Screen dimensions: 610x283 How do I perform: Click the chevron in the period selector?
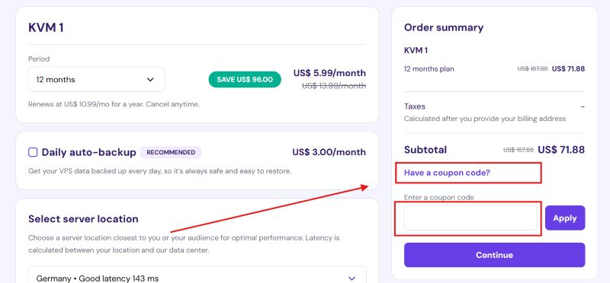point(150,80)
